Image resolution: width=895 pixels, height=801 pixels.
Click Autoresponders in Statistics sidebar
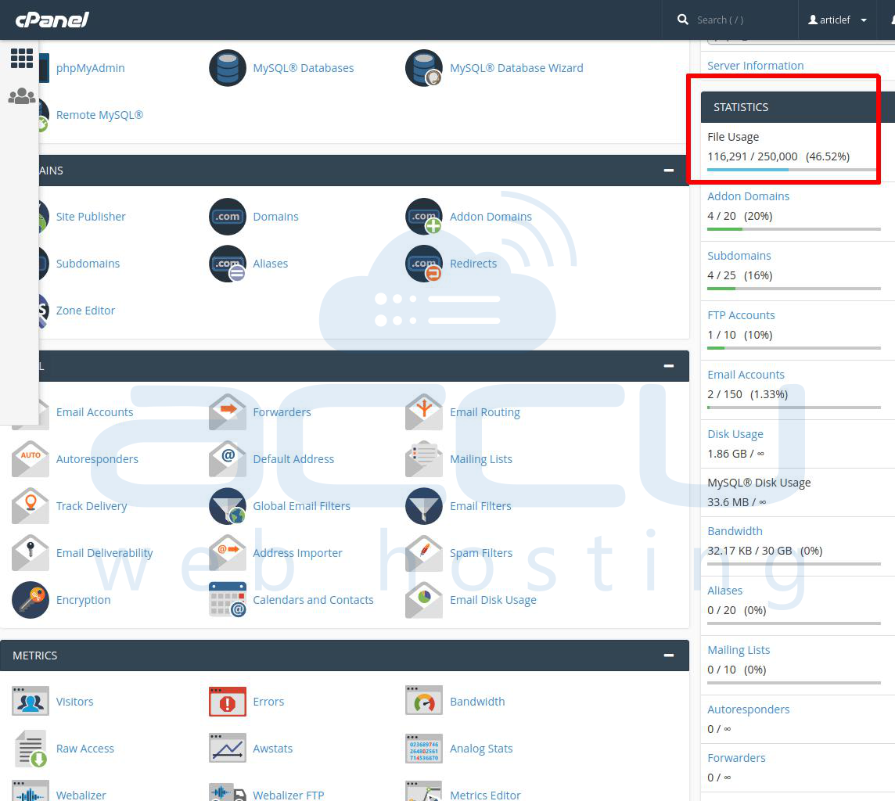(748, 709)
